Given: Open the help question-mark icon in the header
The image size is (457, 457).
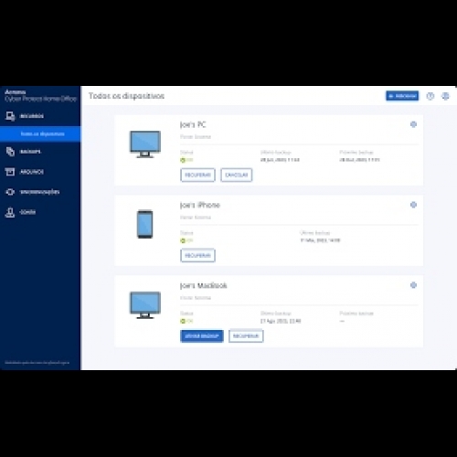Looking at the screenshot, I should tap(430, 96).
